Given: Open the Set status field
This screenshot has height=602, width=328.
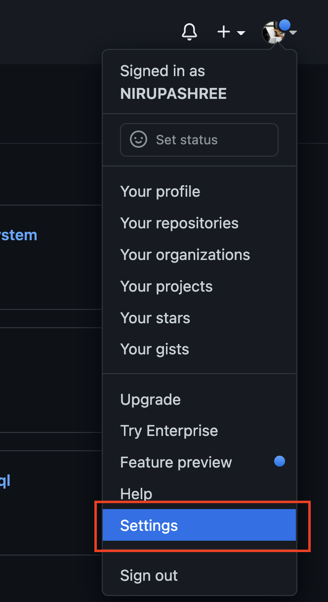Looking at the screenshot, I should [x=199, y=139].
